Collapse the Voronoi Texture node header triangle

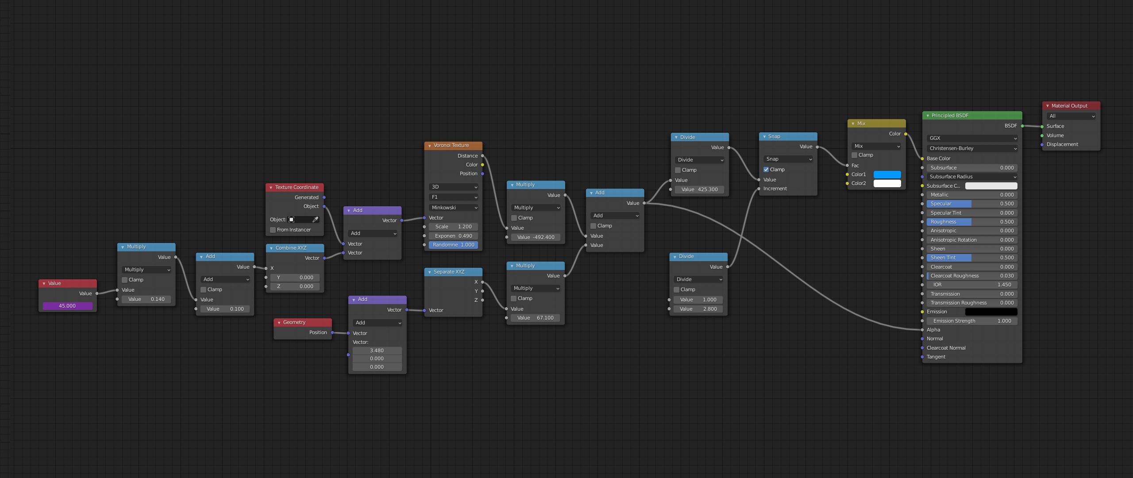point(430,145)
